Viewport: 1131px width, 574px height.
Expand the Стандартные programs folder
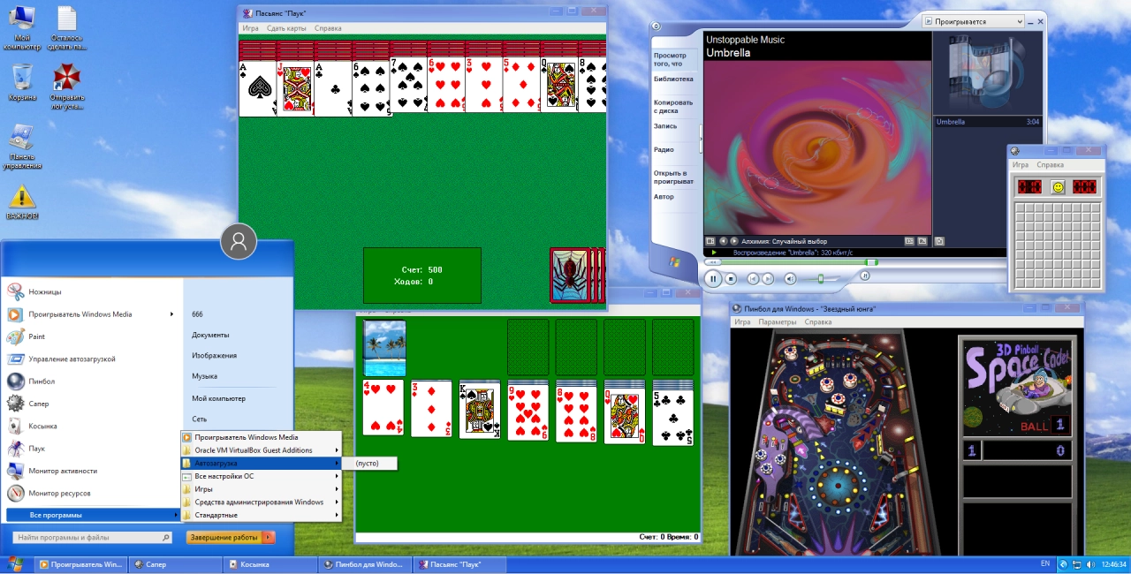tap(261, 515)
